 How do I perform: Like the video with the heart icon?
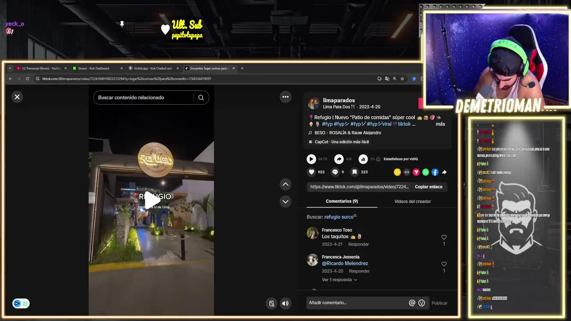click(x=311, y=172)
